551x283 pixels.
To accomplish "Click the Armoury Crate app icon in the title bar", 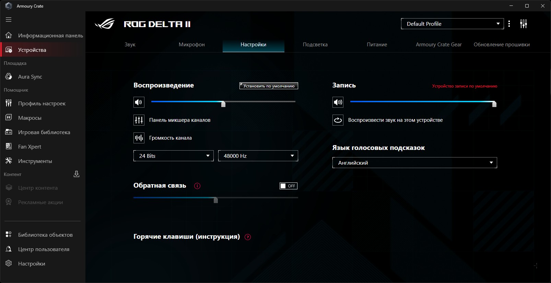I will click(9, 6).
